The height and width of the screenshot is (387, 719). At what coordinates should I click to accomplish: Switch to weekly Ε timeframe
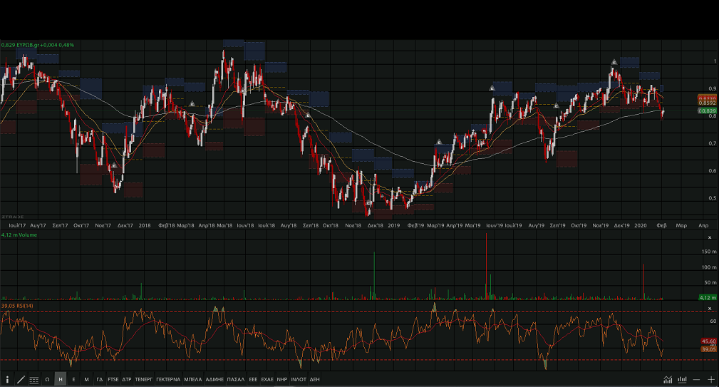click(73, 379)
